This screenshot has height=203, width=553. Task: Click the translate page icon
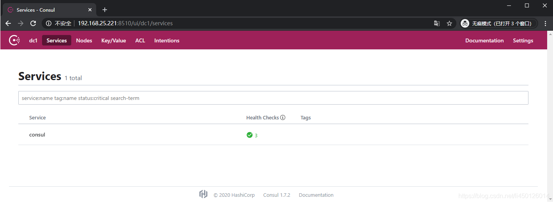pos(437,23)
